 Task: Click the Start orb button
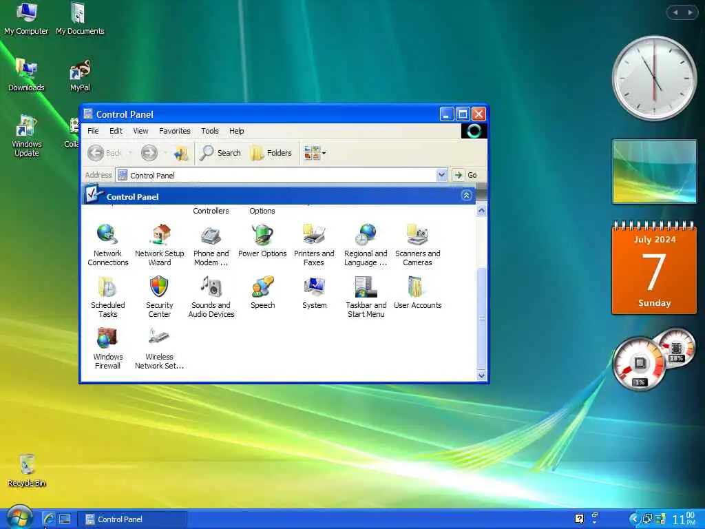(x=19, y=517)
